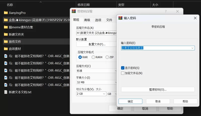Click inside the 输入密码 text field
The height and width of the screenshot is (116, 201).
(x=156, y=48)
